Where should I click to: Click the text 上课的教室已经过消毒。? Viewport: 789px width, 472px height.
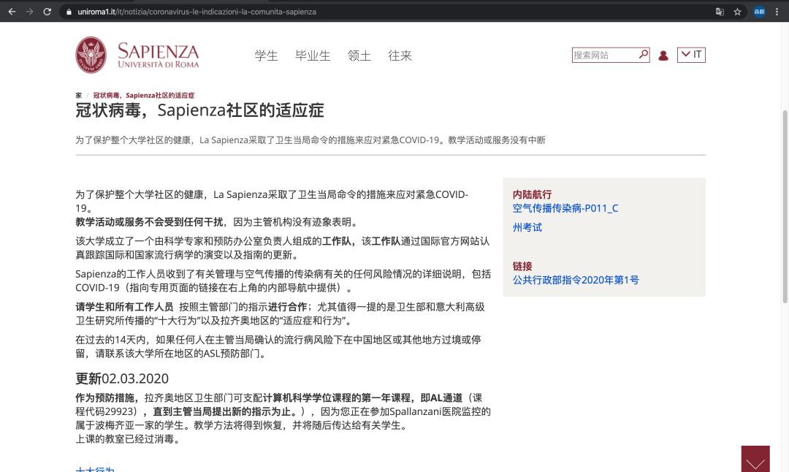point(129,439)
